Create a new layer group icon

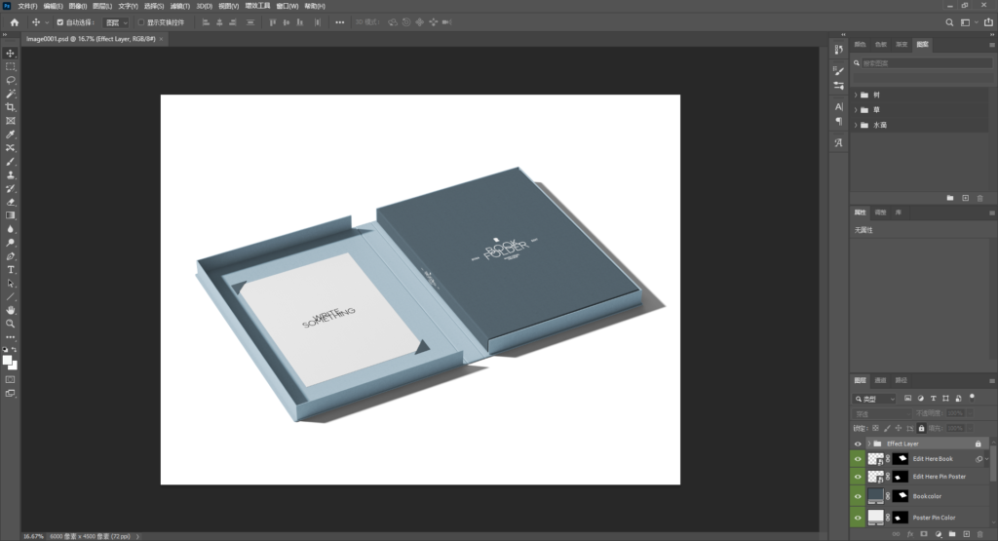[952, 534]
